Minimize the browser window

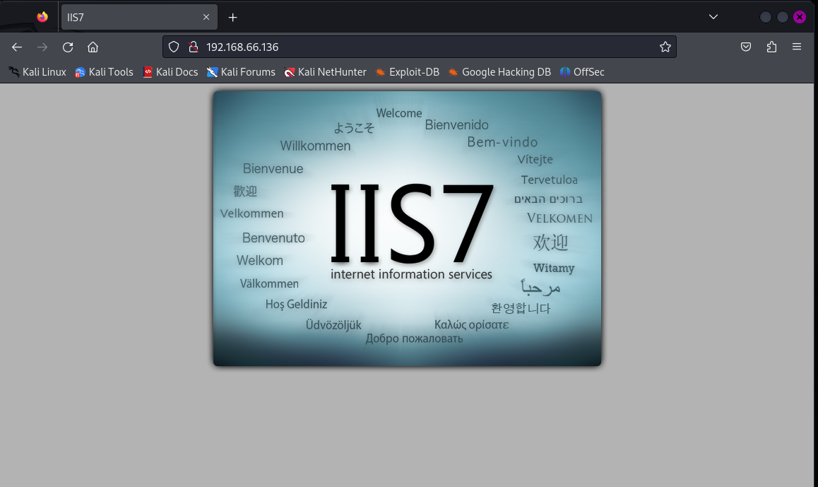pyautogui.click(x=765, y=17)
